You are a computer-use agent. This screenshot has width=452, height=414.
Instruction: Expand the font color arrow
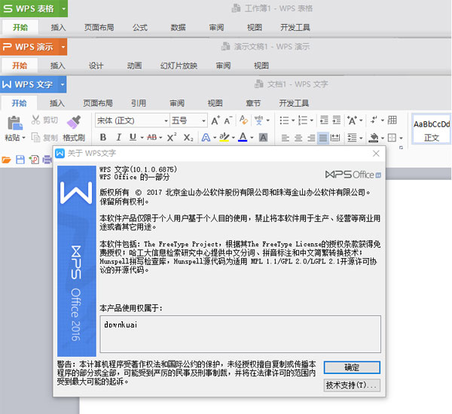tap(252, 138)
